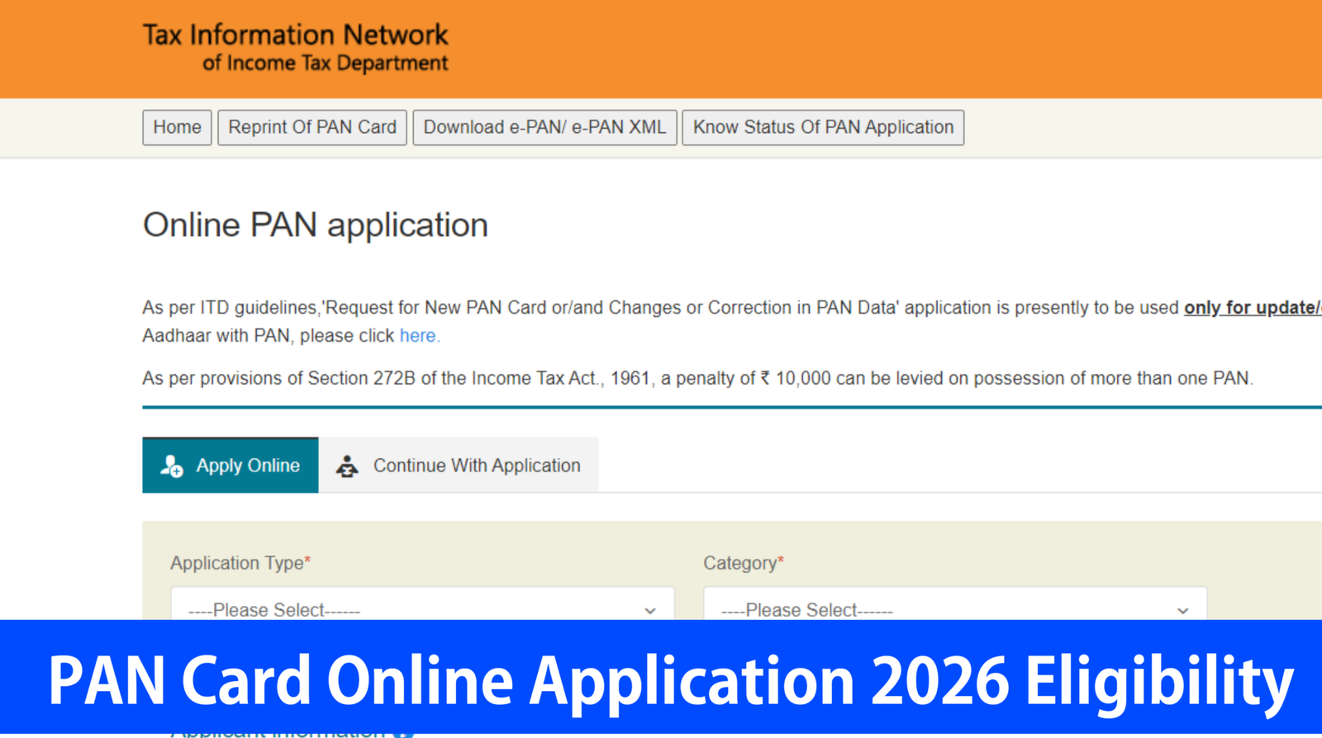Click the Apply Online person-plus icon
This screenshot has height=738, width=1322.
click(x=172, y=466)
